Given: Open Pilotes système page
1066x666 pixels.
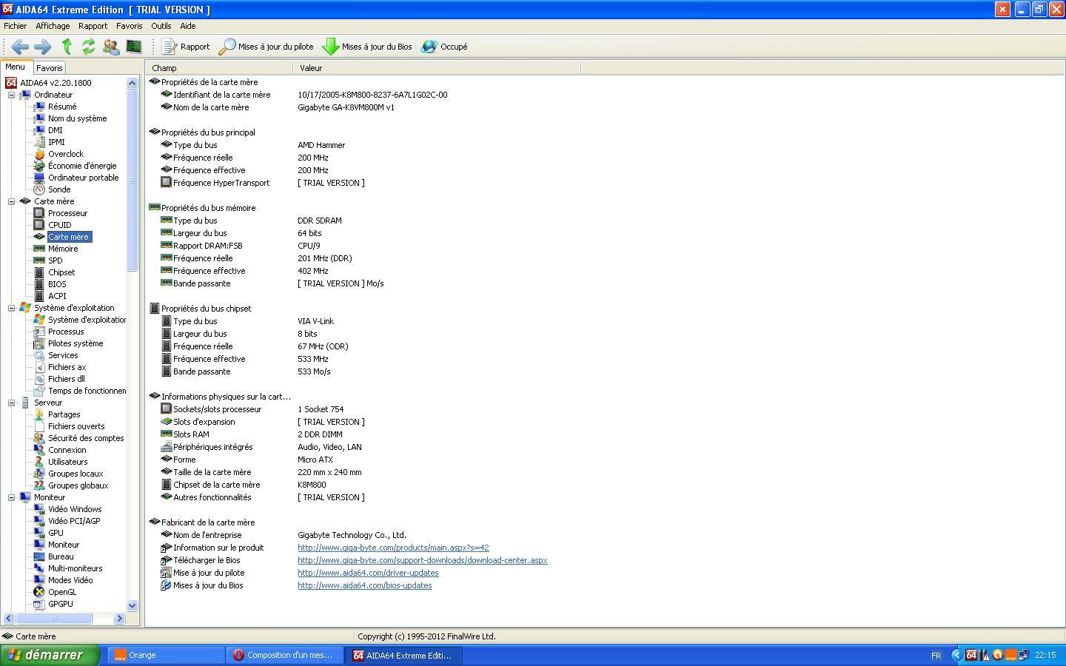Looking at the screenshot, I should 76,343.
